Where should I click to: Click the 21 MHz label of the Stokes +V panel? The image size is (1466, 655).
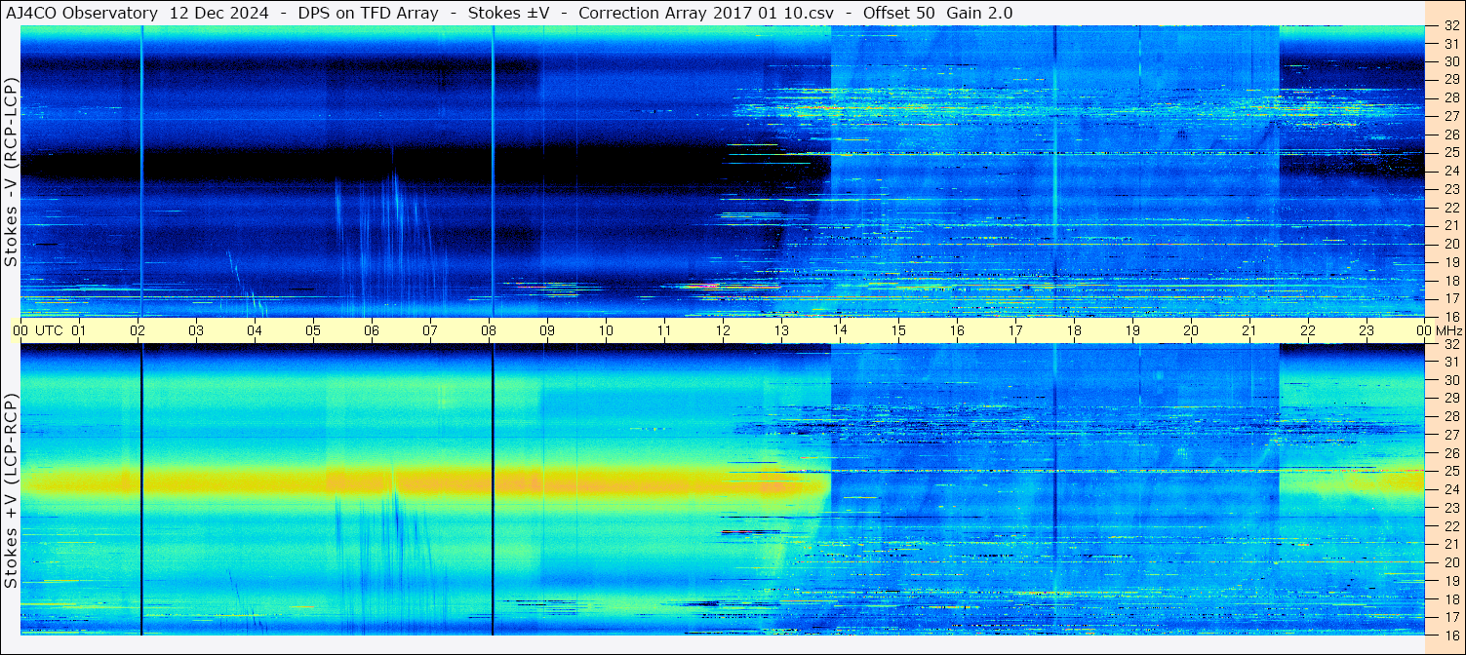pyautogui.click(x=1450, y=544)
